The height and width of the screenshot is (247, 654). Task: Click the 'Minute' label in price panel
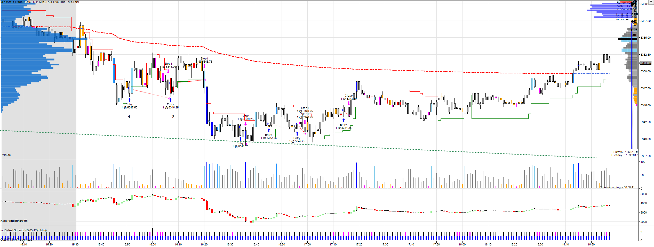[x=6, y=155]
